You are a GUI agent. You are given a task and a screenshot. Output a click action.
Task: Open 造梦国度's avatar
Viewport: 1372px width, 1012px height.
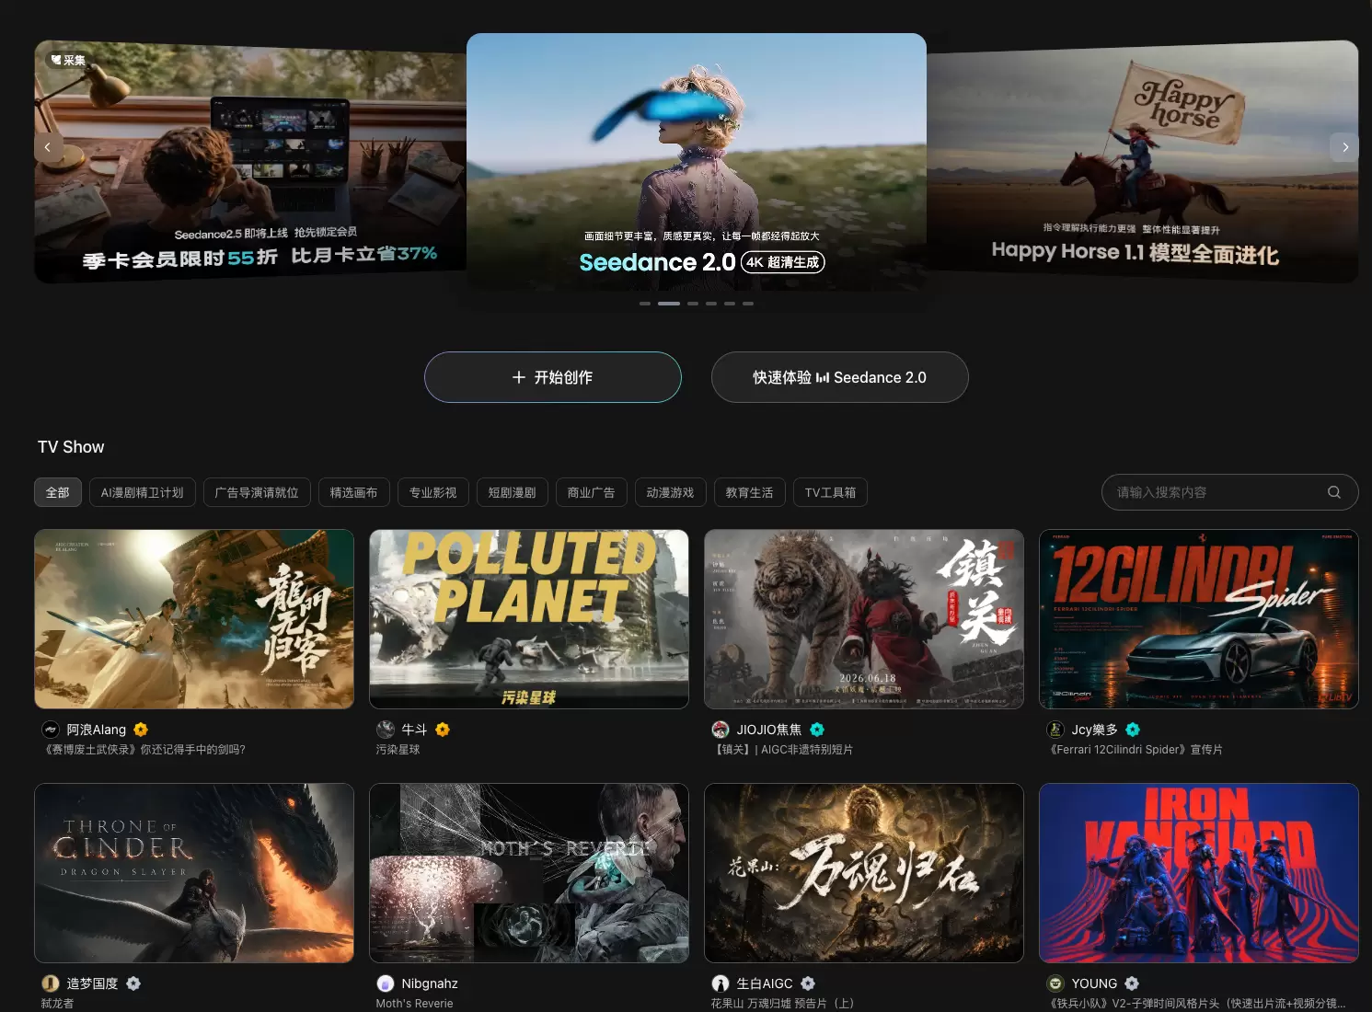coord(51,983)
